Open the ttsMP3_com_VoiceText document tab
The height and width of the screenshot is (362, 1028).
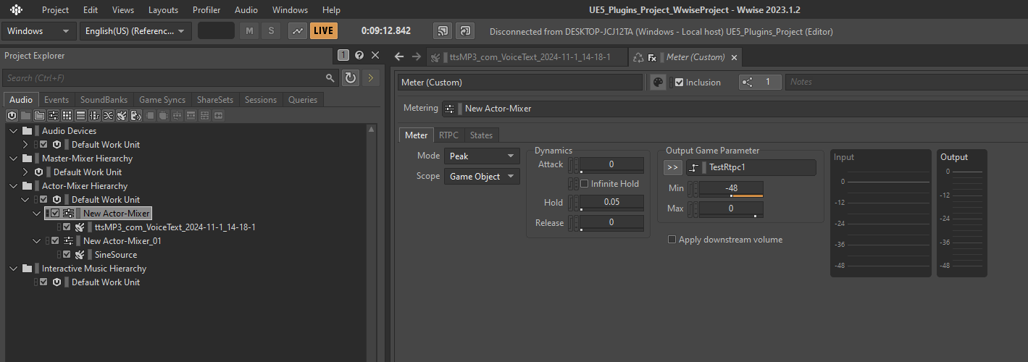(526, 57)
